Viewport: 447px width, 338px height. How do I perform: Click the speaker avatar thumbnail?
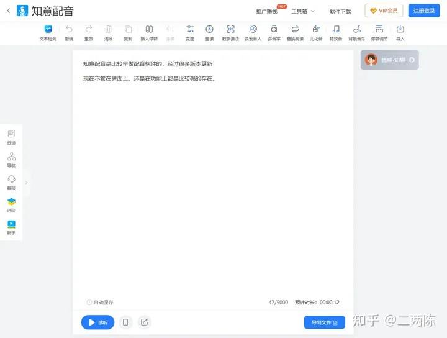(371, 60)
